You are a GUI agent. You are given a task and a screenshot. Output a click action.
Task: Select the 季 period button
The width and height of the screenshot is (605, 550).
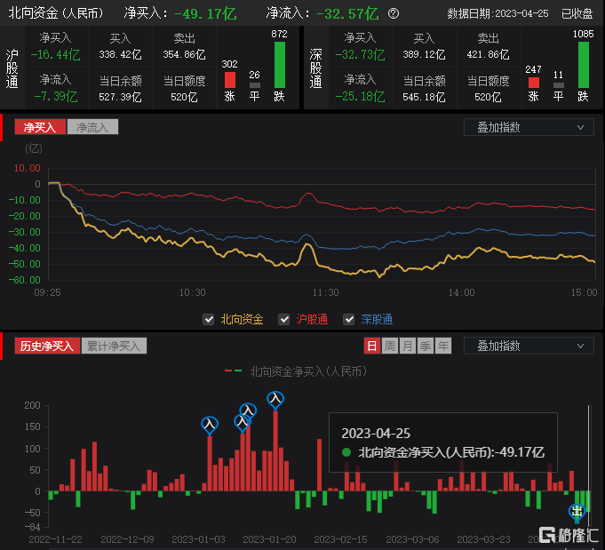coord(426,346)
